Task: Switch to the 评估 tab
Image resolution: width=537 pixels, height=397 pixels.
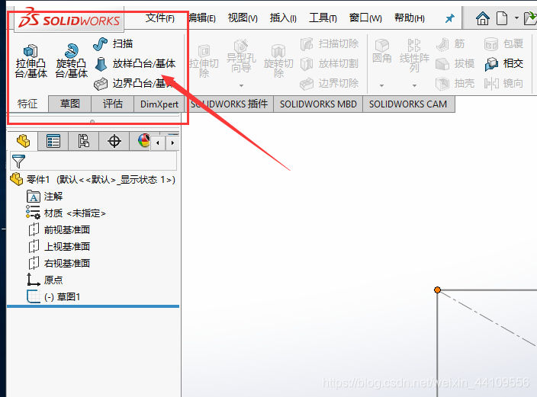Action: point(113,104)
